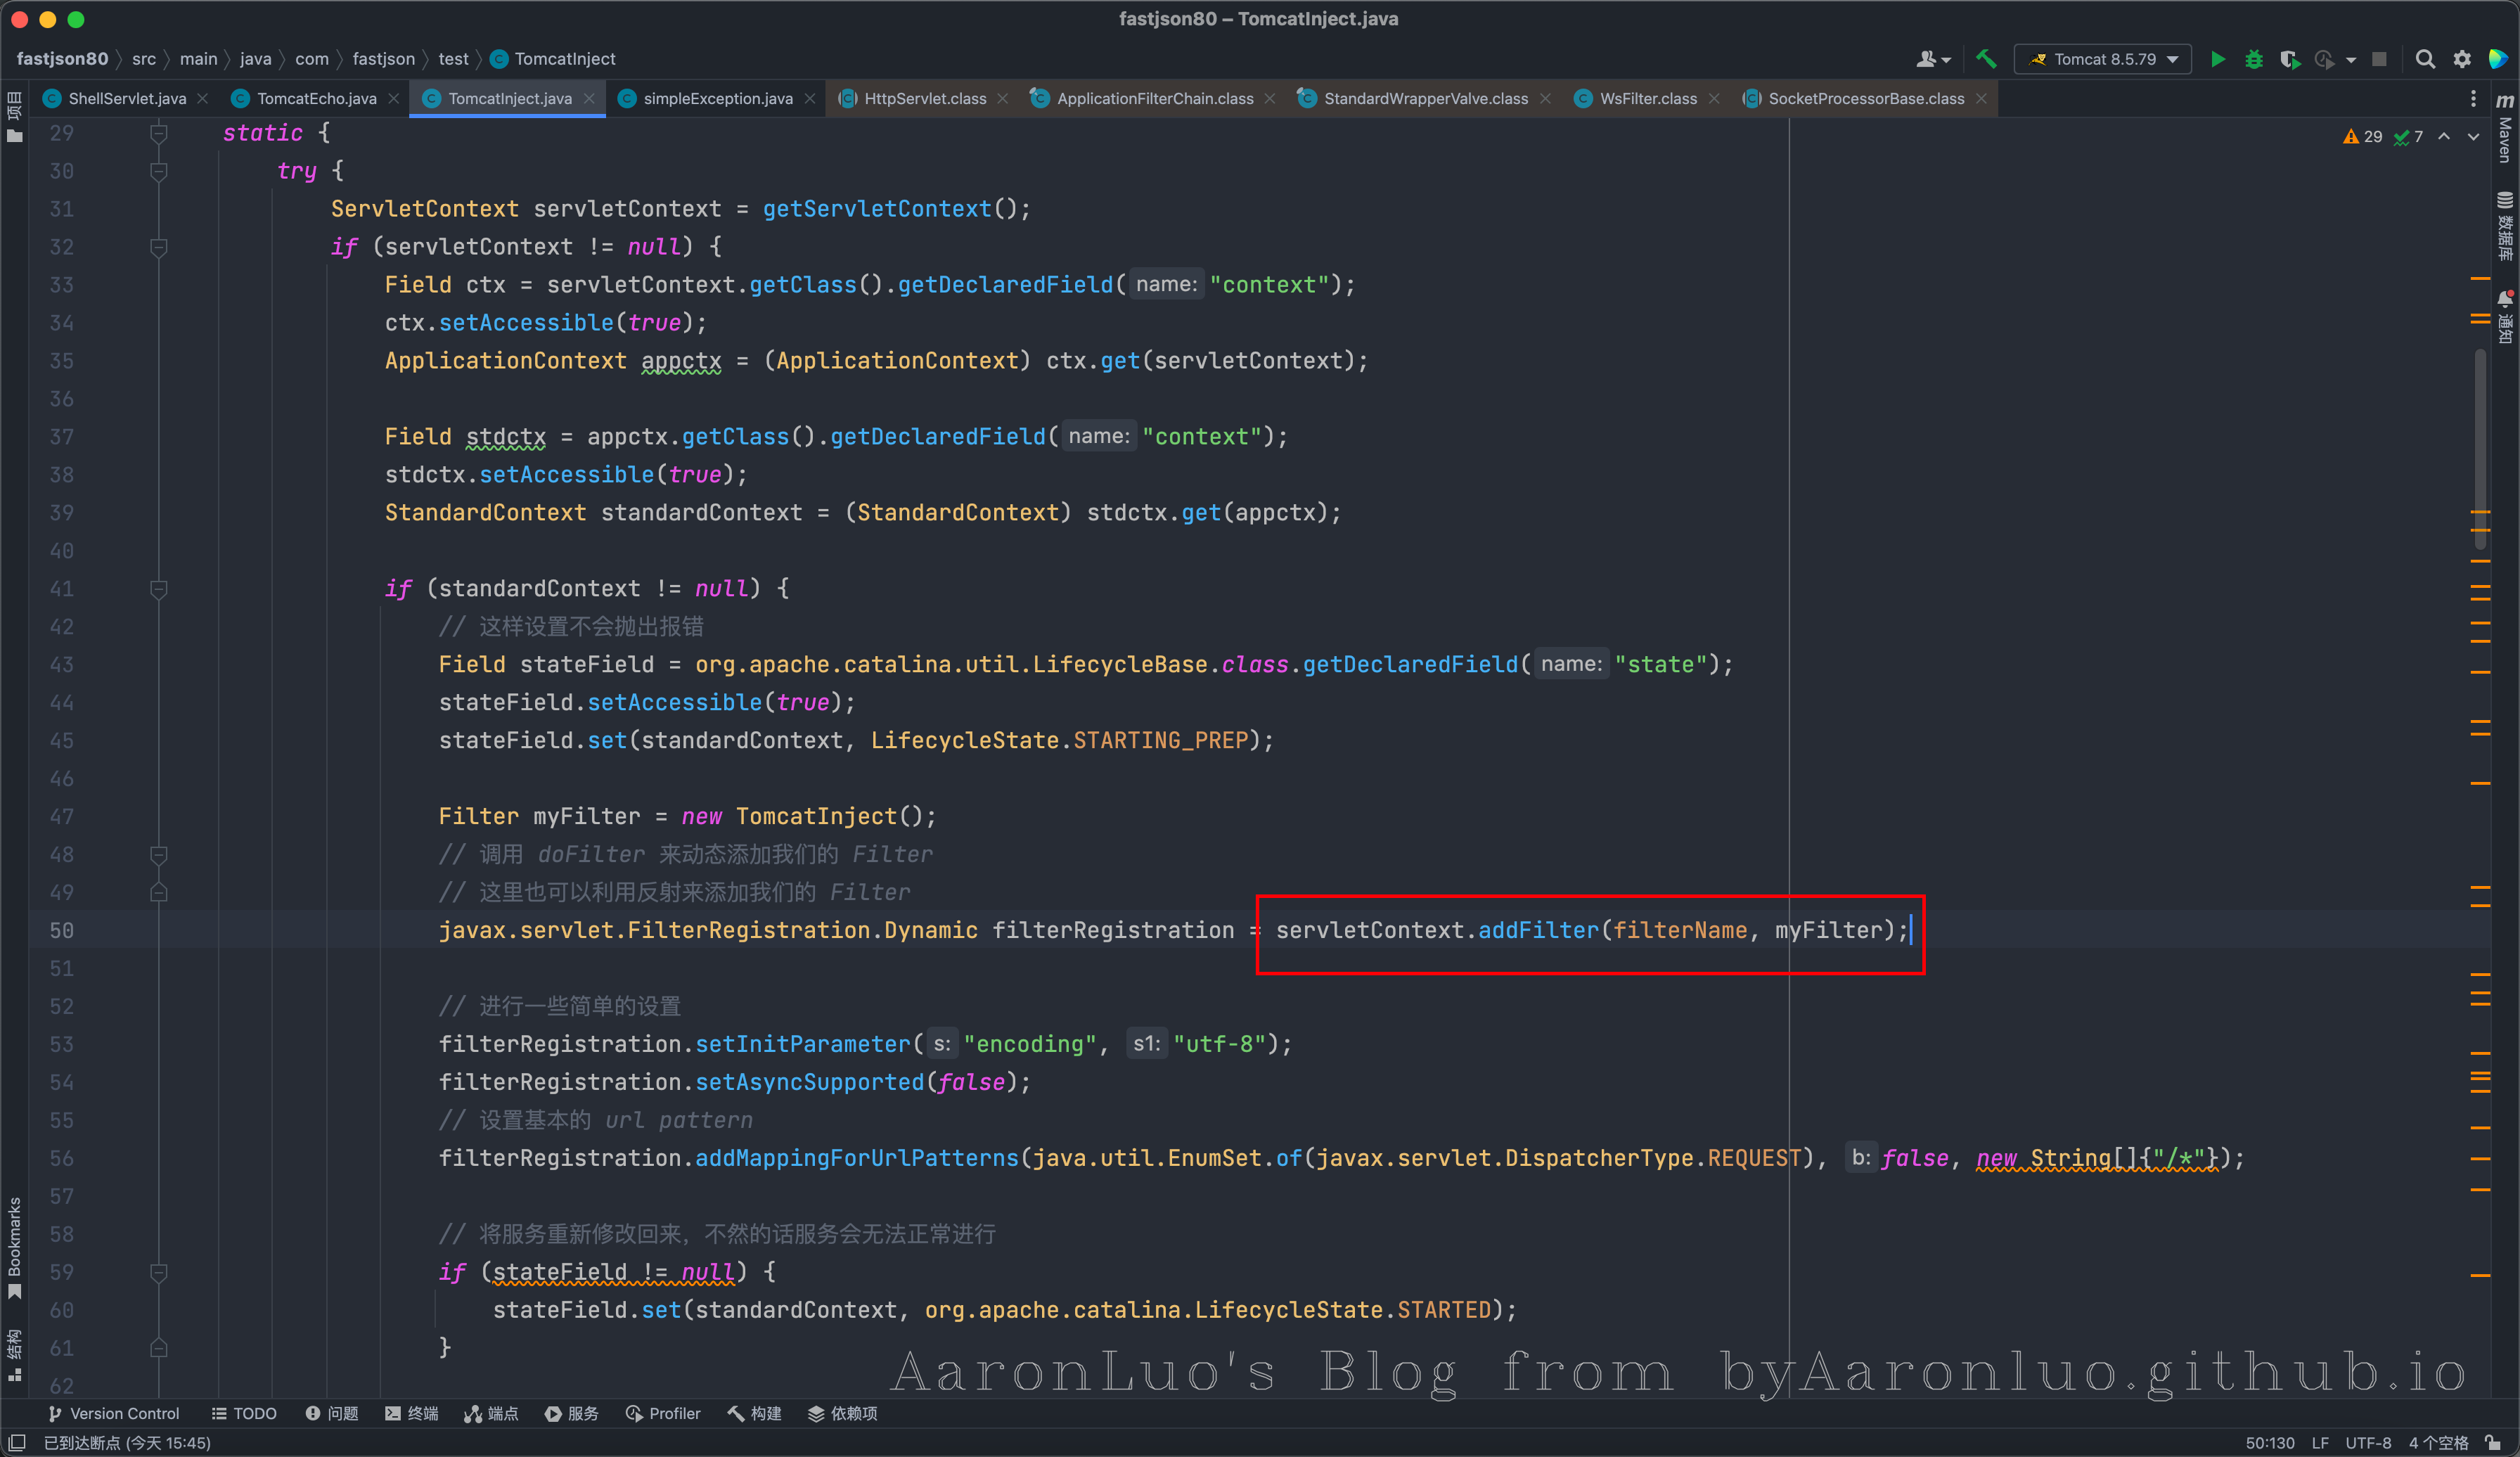Close the WsFilter.class tab

(x=1714, y=98)
